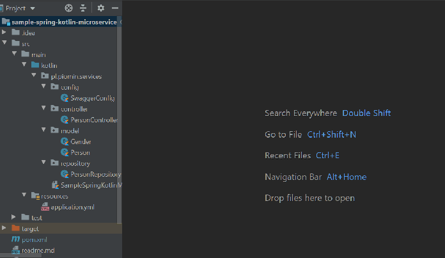Hide the Project tool window with minus icon
This screenshot has width=445, height=258.
click(x=114, y=8)
